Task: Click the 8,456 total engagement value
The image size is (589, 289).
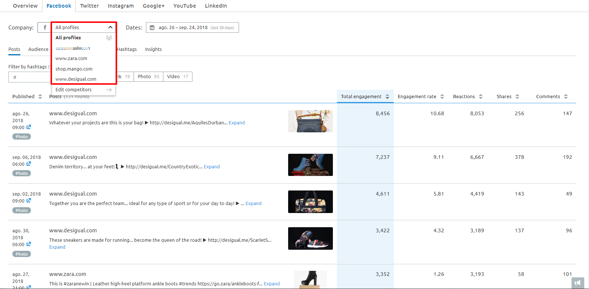Action: tap(383, 113)
